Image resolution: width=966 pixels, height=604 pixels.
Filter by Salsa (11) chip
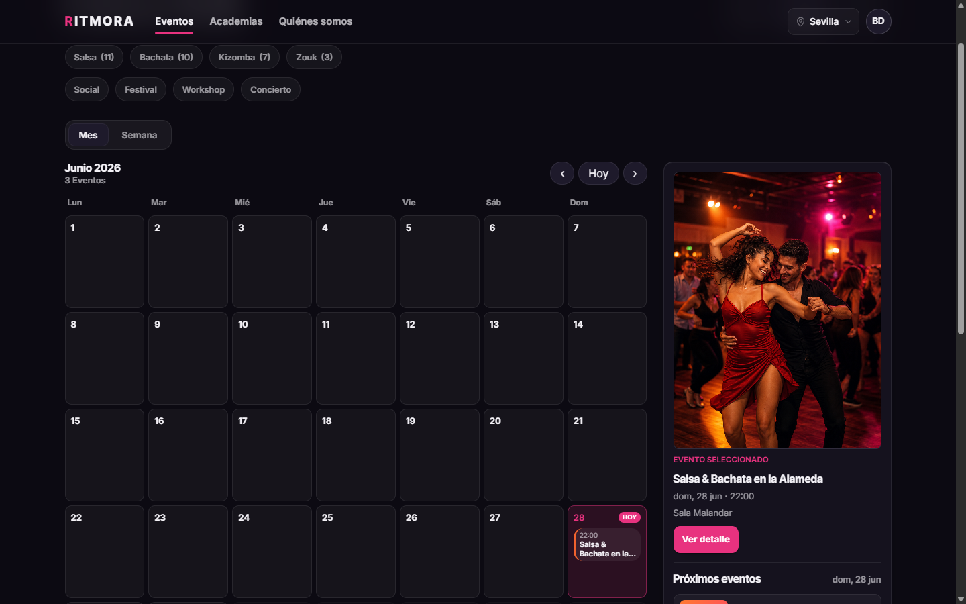(x=94, y=57)
